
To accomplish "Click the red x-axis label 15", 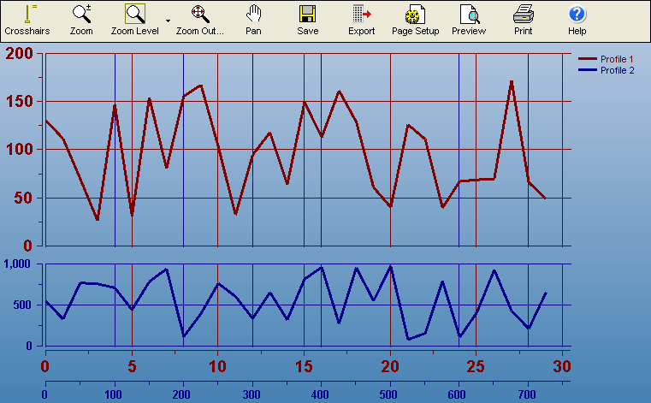I will 304,367.
